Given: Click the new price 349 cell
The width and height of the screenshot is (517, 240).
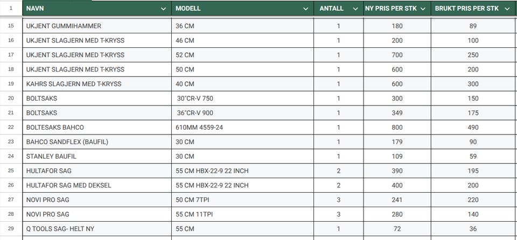Looking at the screenshot, I should [x=397, y=113].
